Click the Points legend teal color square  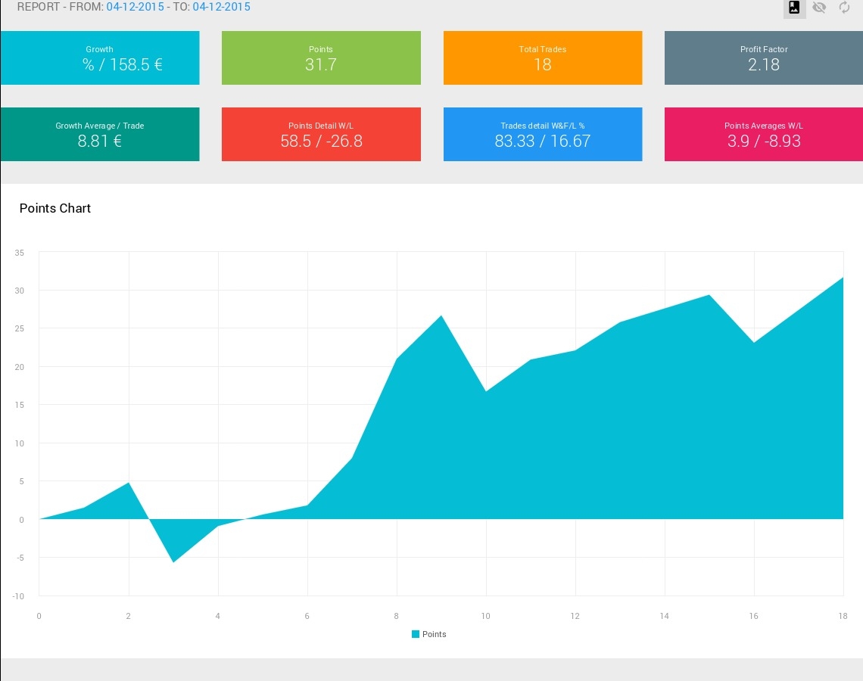(x=416, y=634)
